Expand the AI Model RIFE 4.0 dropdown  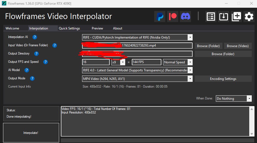[x=190, y=70]
